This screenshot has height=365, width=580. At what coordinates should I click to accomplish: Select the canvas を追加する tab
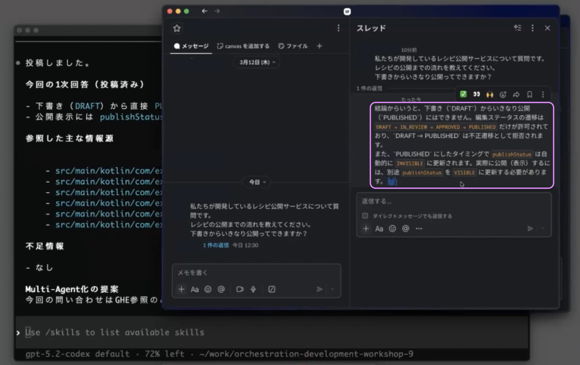click(243, 46)
